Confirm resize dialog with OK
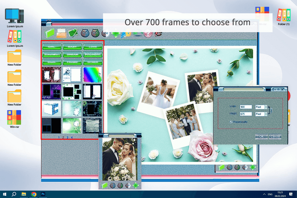 pyautogui.click(x=261, y=137)
